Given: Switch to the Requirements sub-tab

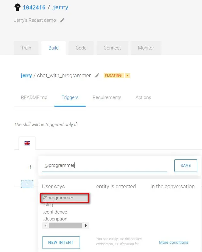Looking at the screenshot, I should click(x=107, y=97).
